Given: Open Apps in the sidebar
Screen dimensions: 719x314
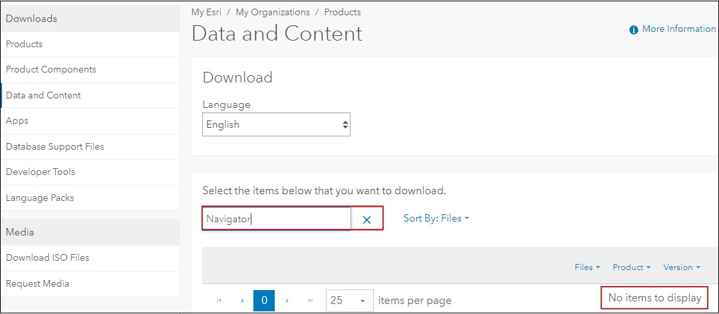Looking at the screenshot, I should tap(90, 121).
